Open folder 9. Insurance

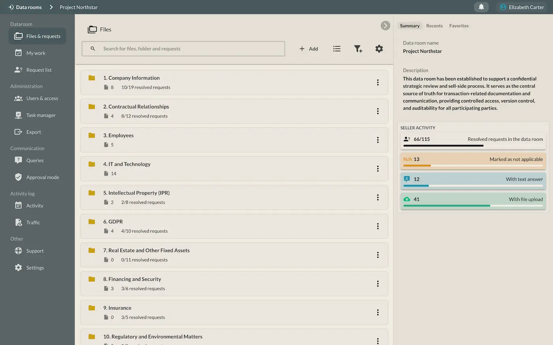(x=234, y=313)
